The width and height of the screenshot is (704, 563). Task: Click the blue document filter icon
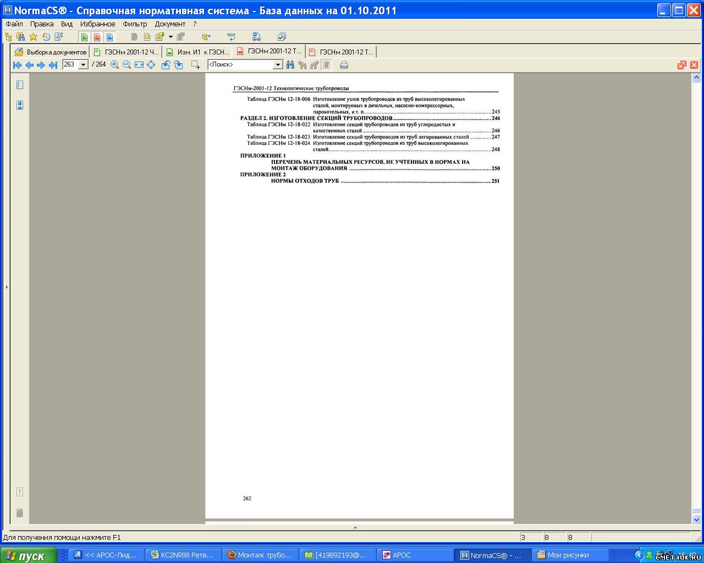pyautogui.click(x=110, y=37)
